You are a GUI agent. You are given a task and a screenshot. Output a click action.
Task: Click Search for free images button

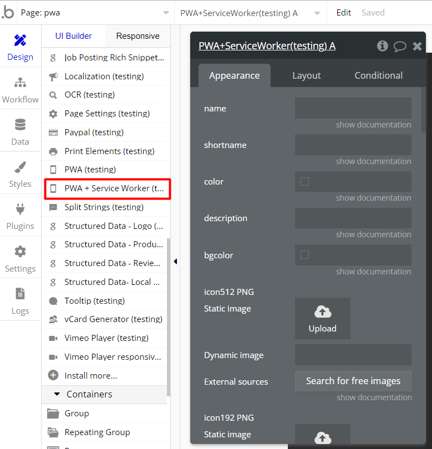click(353, 381)
